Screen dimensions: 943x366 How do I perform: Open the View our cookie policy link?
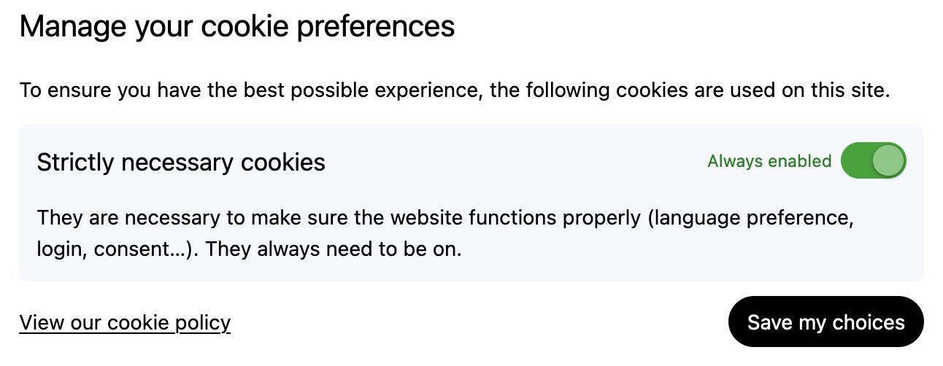coord(125,322)
